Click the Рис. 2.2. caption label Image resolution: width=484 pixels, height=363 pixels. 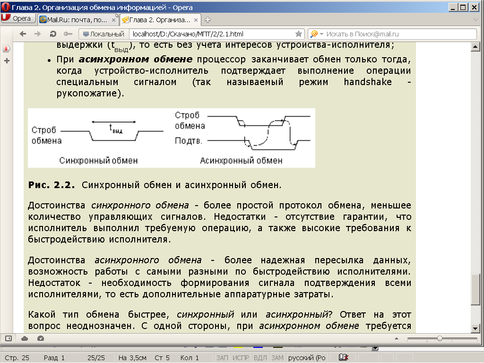[51, 185]
